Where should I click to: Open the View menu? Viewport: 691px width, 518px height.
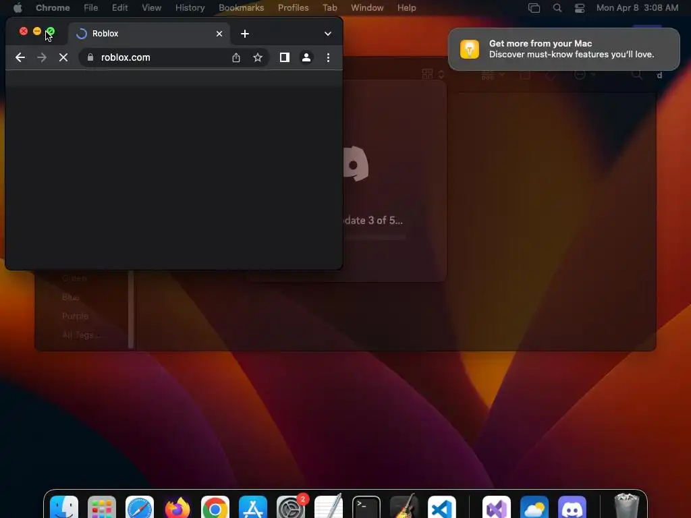(x=151, y=7)
